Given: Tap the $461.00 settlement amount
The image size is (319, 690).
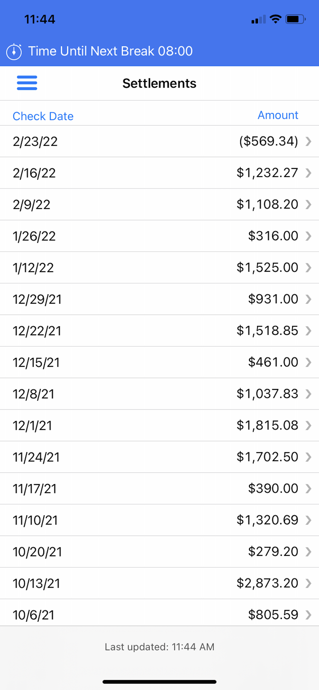Looking at the screenshot, I should [273, 362].
